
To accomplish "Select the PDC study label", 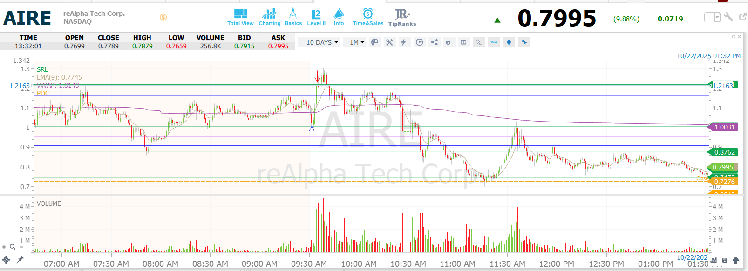I will [x=43, y=93].
